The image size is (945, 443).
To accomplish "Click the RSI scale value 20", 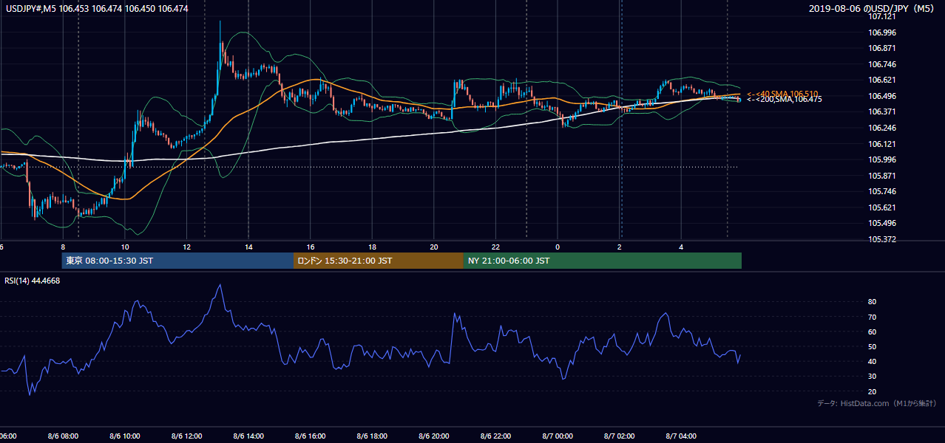I will point(872,391).
